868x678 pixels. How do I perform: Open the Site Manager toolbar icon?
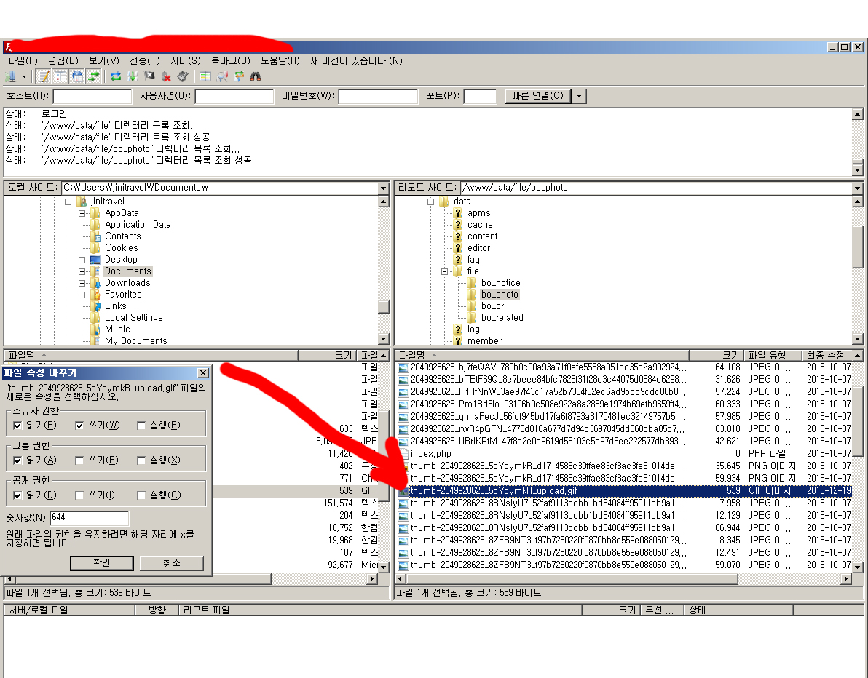click(10, 77)
